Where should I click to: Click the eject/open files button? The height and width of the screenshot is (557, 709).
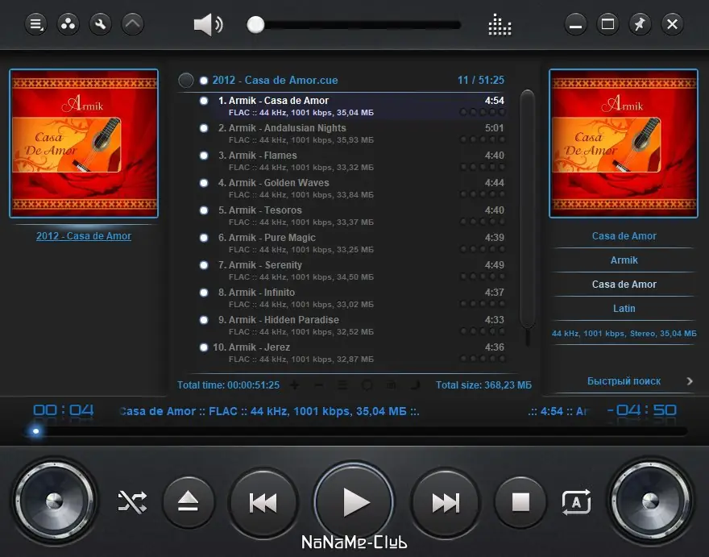coord(189,502)
